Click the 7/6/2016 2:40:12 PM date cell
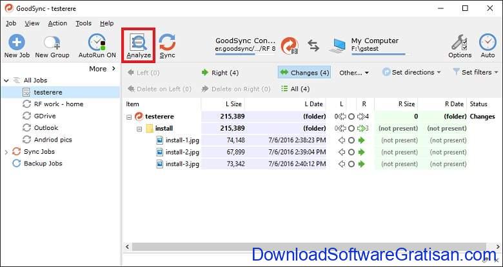Viewport: 503px width, 267px height. [297, 164]
